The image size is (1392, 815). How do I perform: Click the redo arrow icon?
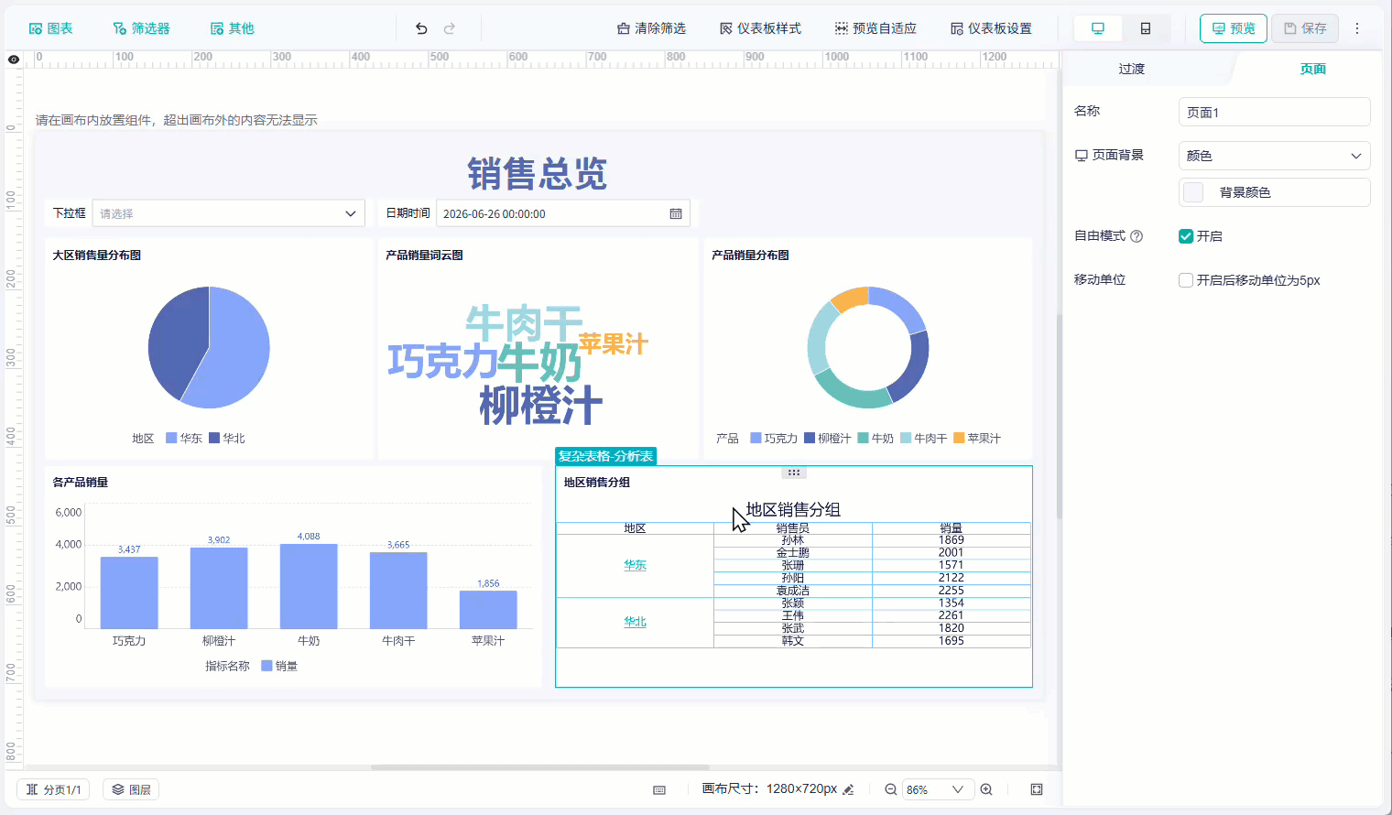click(x=450, y=28)
